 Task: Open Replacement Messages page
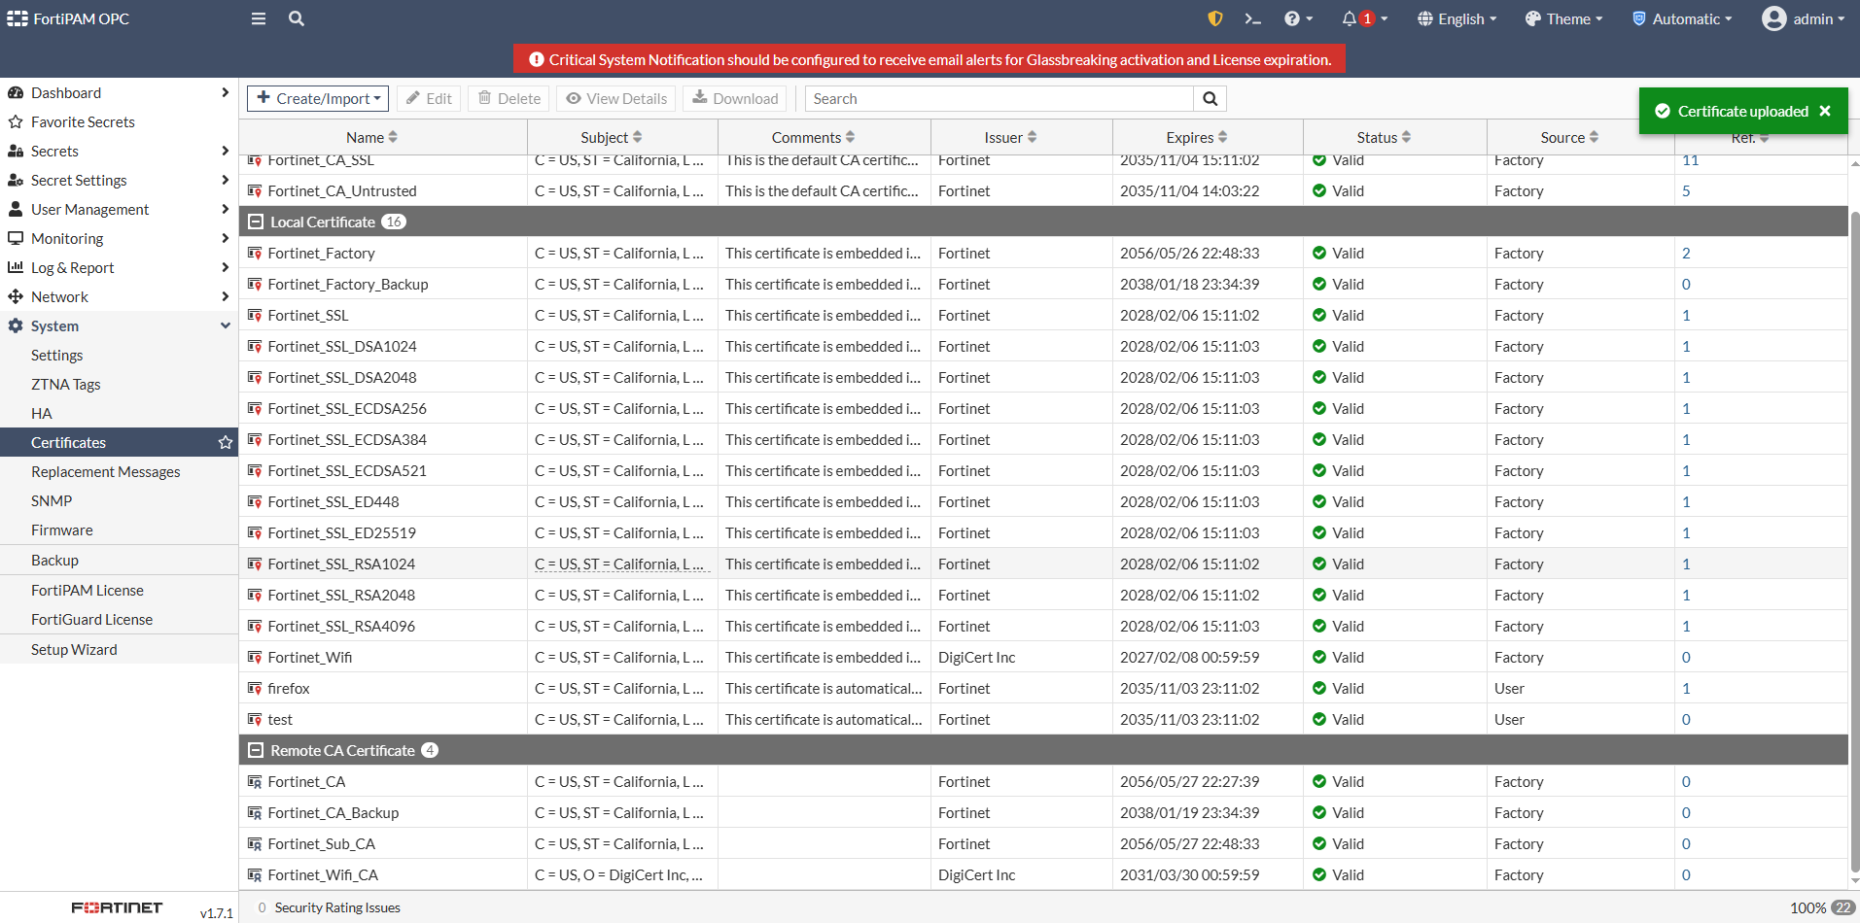click(105, 471)
